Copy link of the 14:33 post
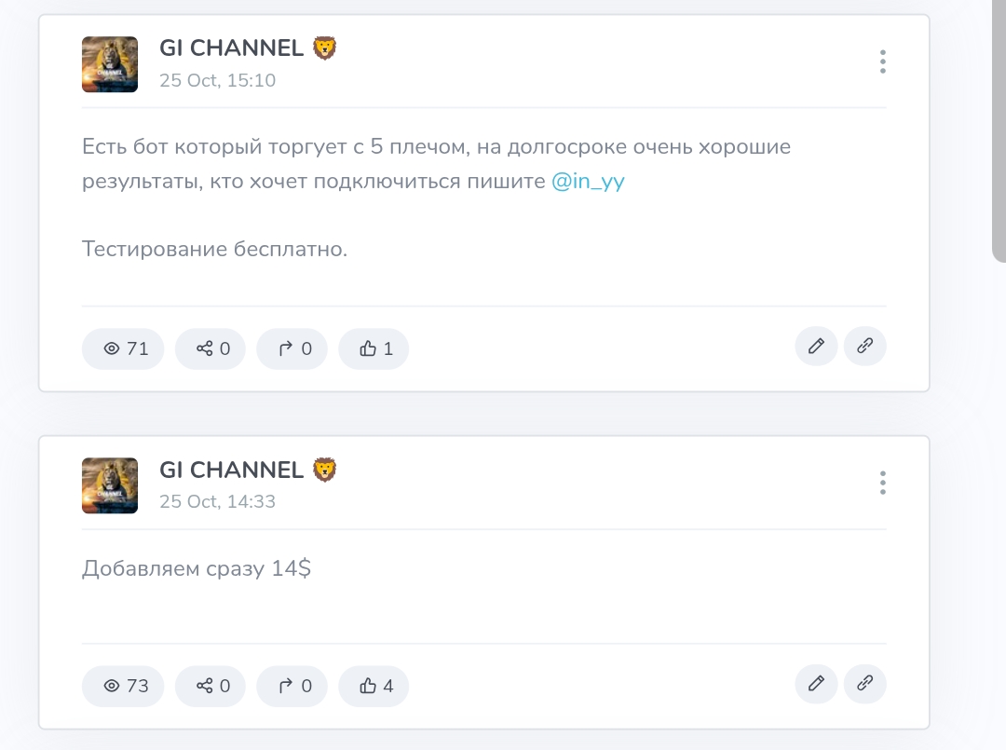This screenshot has width=1006, height=750. 864,684
